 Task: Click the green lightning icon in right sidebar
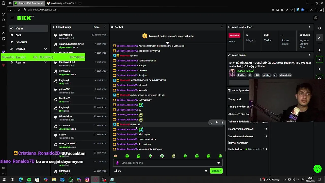(320, 59)
